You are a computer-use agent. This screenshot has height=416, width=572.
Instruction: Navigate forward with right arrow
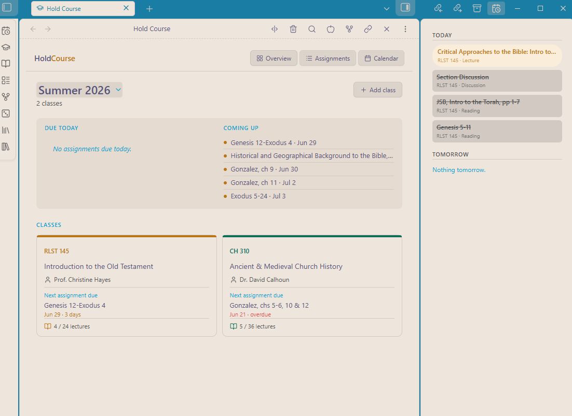pyautogui.click(x=48, y=29)
